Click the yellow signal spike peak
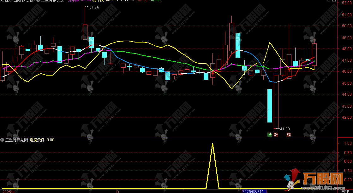The width and height of the screenshot is (353, 193). click(x=212, y=144)
